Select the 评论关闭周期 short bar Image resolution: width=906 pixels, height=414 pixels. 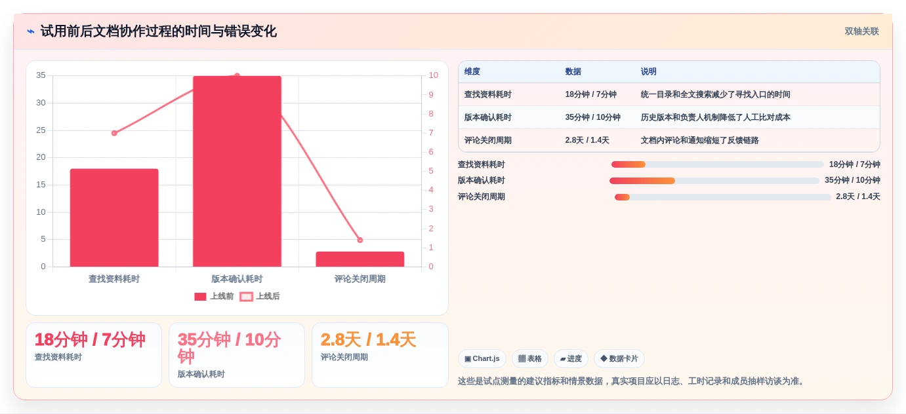[360, 259]
